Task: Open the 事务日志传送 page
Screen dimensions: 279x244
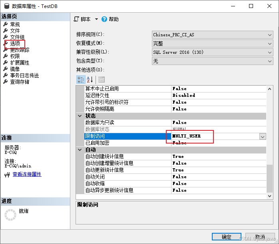Action: click(24, 75)
